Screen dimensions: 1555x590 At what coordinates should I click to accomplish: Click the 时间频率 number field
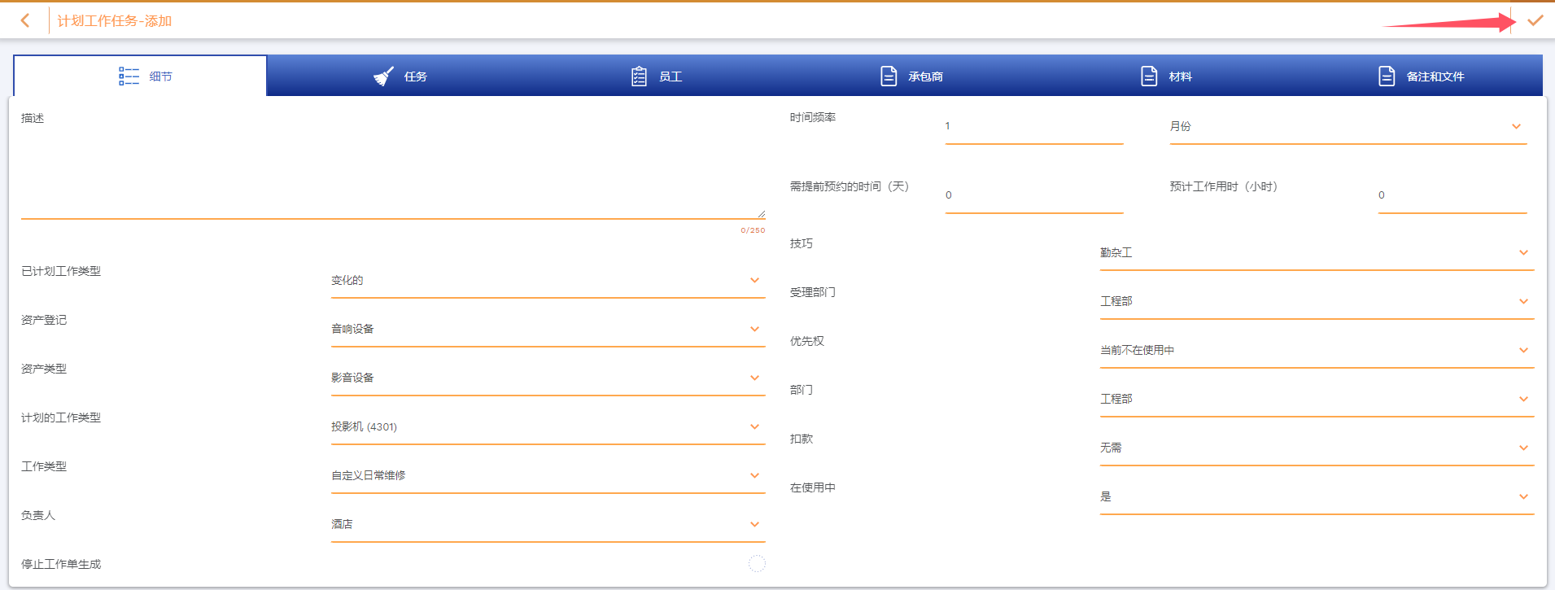point(1034,127)
